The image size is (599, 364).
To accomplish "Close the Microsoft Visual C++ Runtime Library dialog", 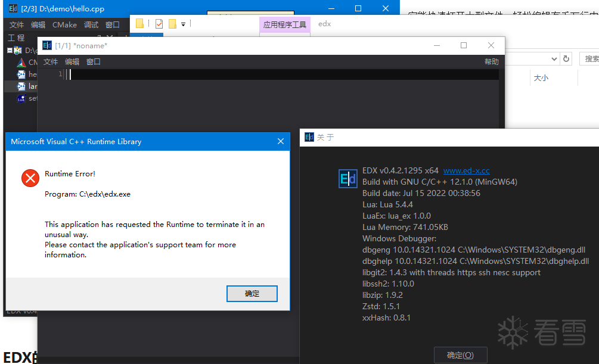I will tap(280, 141).
